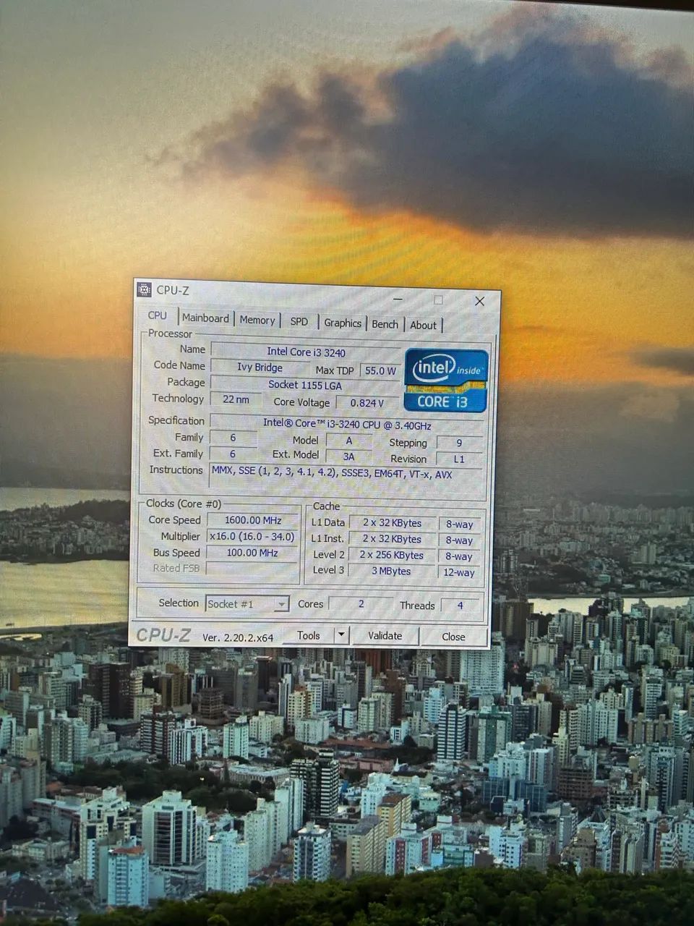Click the Intel Core i3 logo badge

pos(446,381)
